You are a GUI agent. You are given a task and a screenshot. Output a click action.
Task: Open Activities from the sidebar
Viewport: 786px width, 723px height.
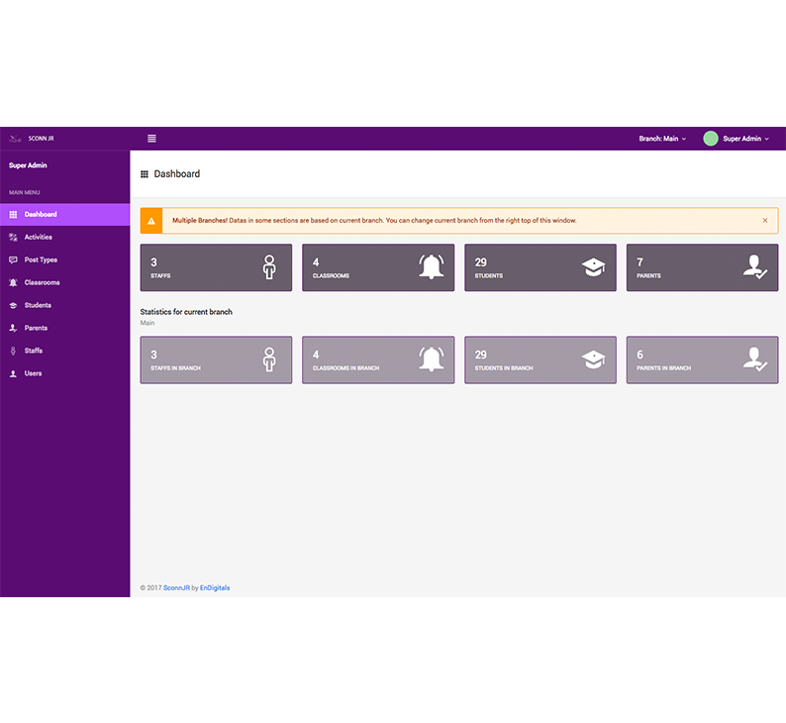(39, 237)
